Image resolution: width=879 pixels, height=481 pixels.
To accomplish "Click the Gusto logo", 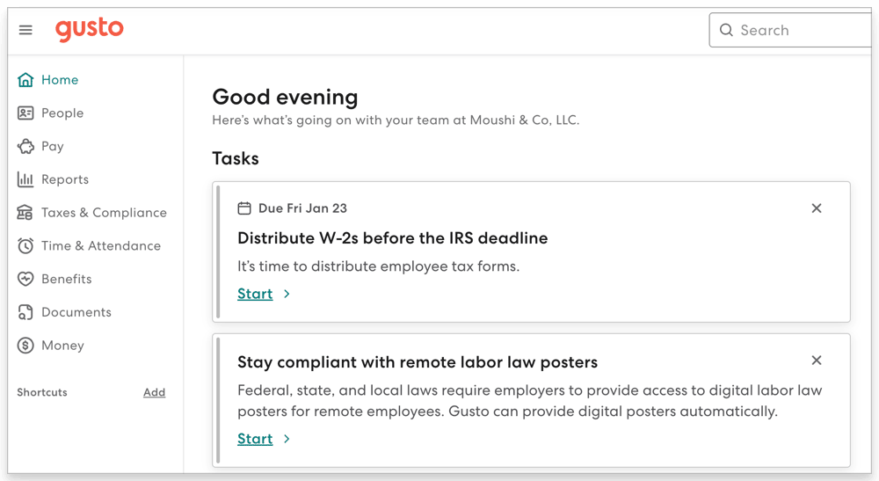I will [90, 29].
